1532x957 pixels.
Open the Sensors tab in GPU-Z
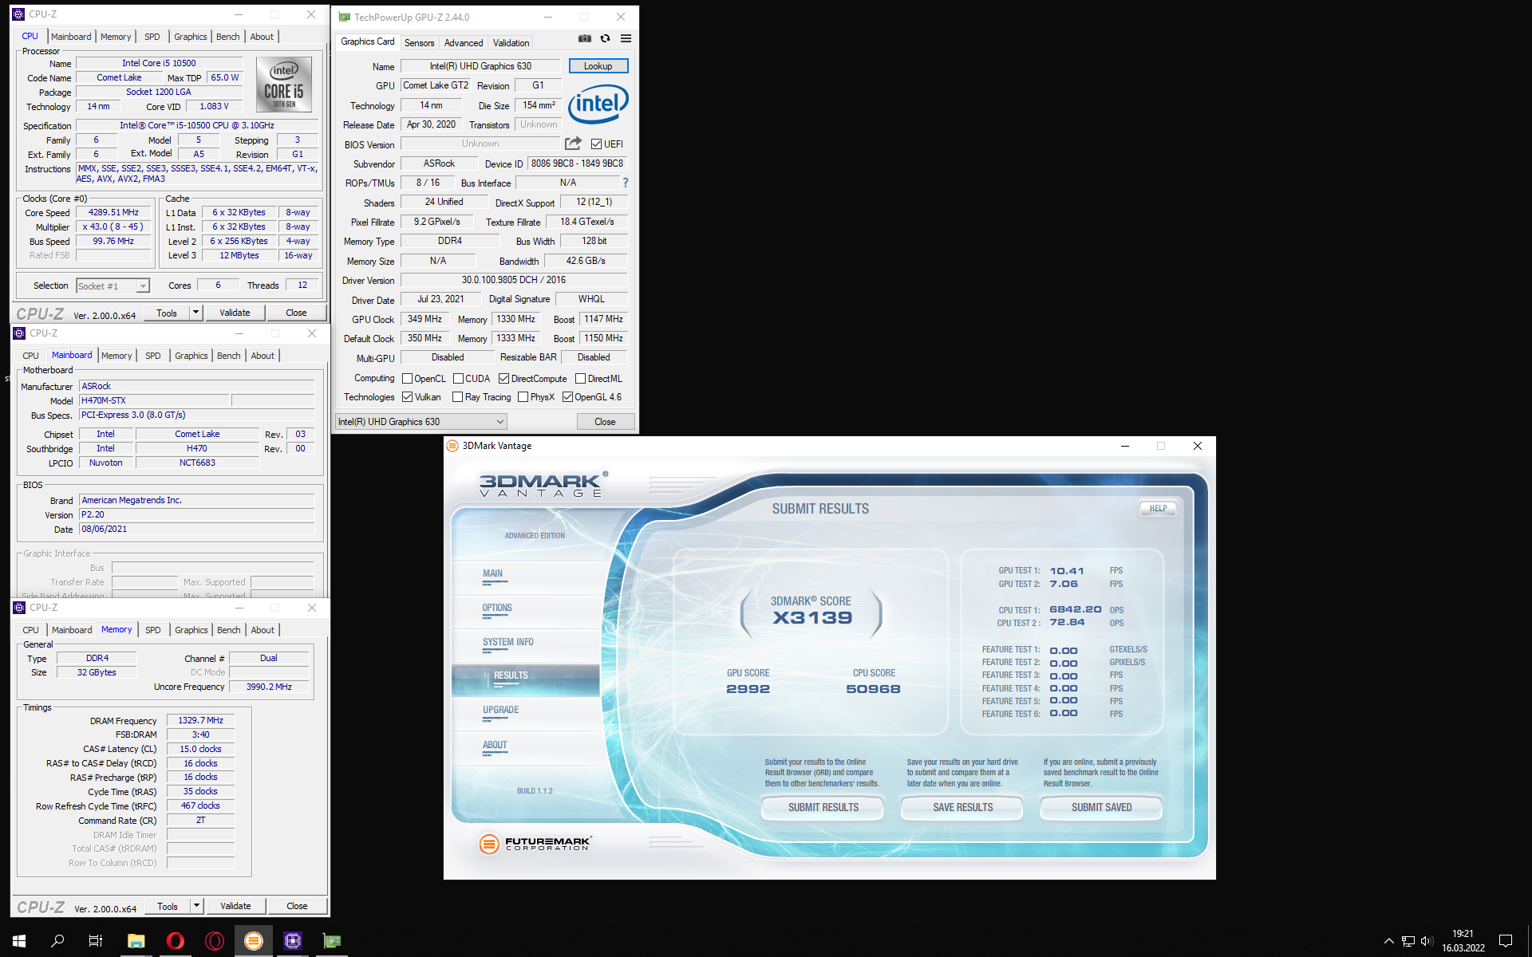pos(419,43)
